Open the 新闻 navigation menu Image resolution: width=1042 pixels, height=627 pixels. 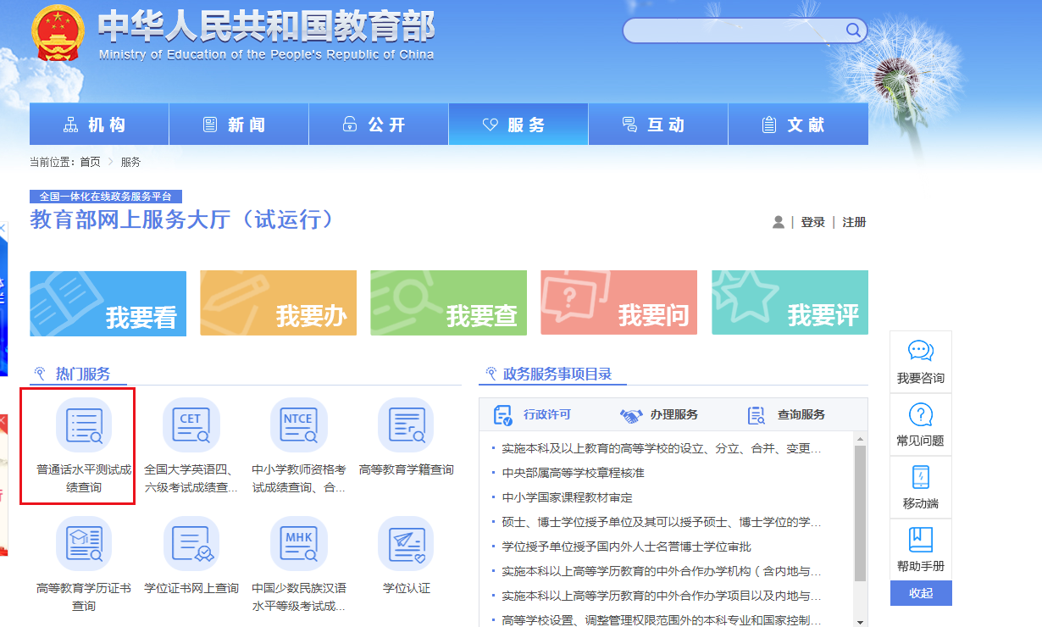(x=239, y=125)
